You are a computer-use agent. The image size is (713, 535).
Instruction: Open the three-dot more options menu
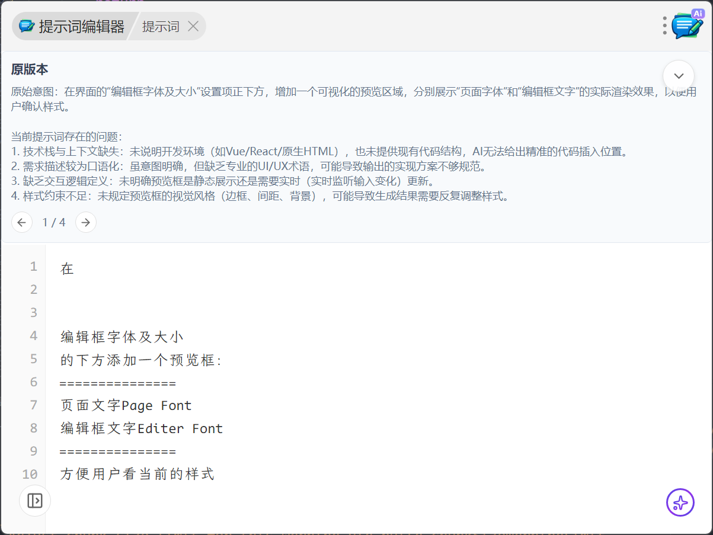pos(665,25)
